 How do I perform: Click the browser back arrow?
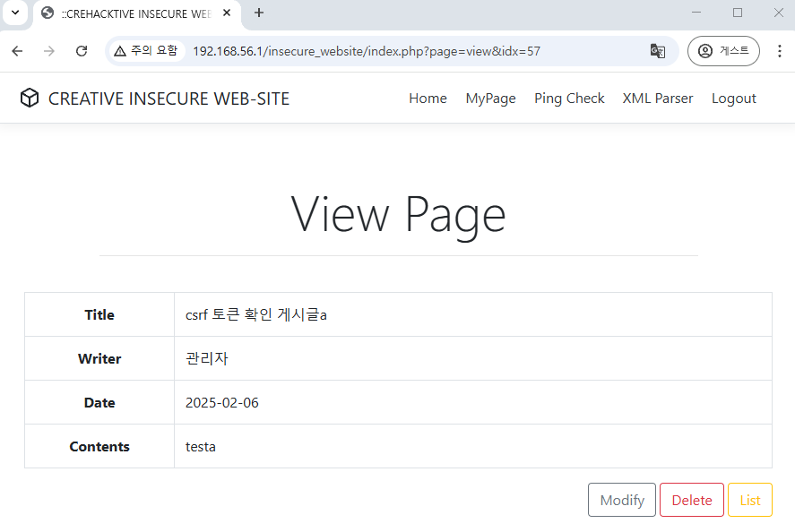coord(17,51)
